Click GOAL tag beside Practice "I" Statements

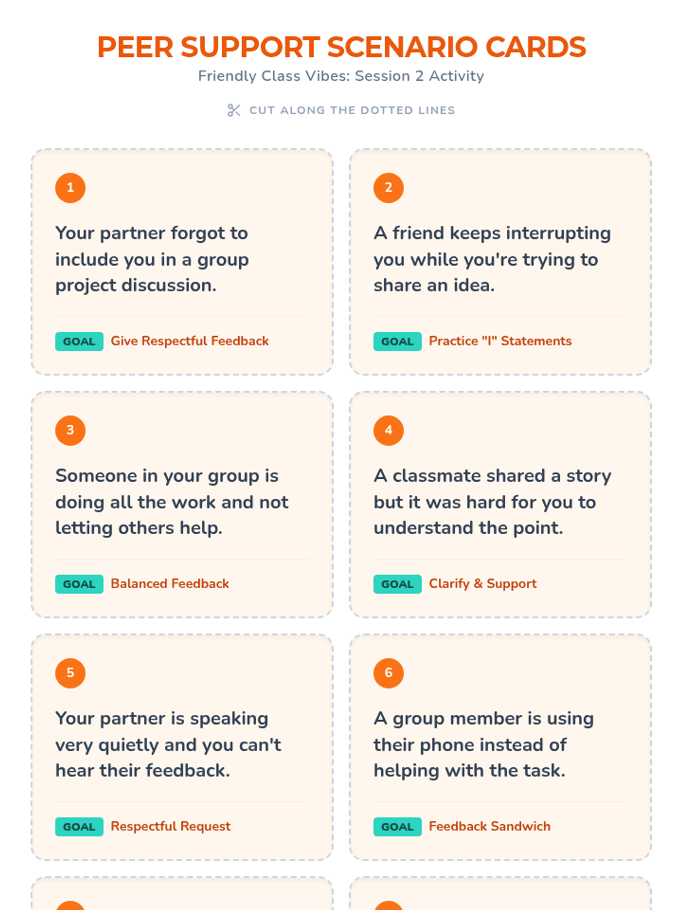[397, 341]
